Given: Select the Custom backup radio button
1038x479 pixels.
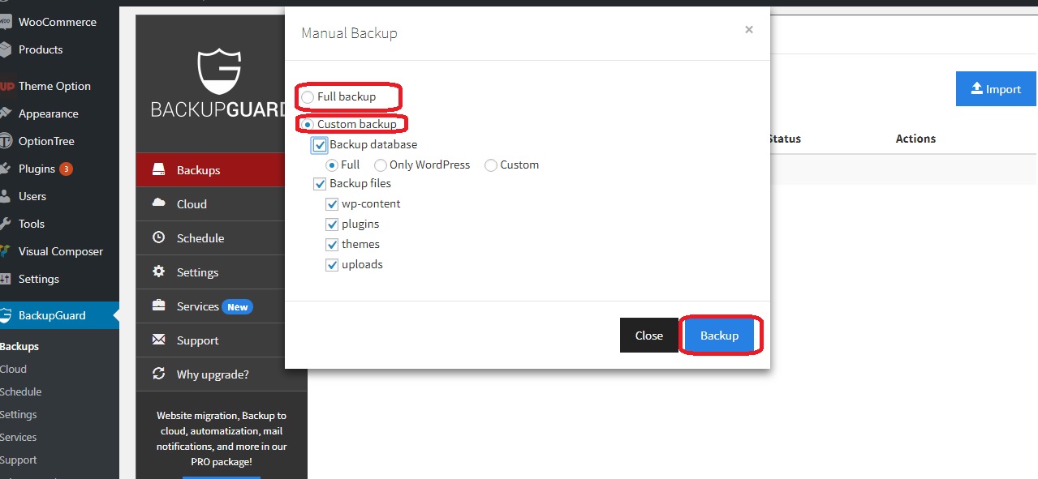Looking at the screenshot, I should (308, 125).
